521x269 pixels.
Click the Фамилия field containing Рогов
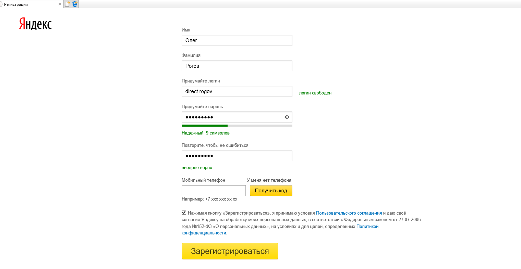[237, 66]
